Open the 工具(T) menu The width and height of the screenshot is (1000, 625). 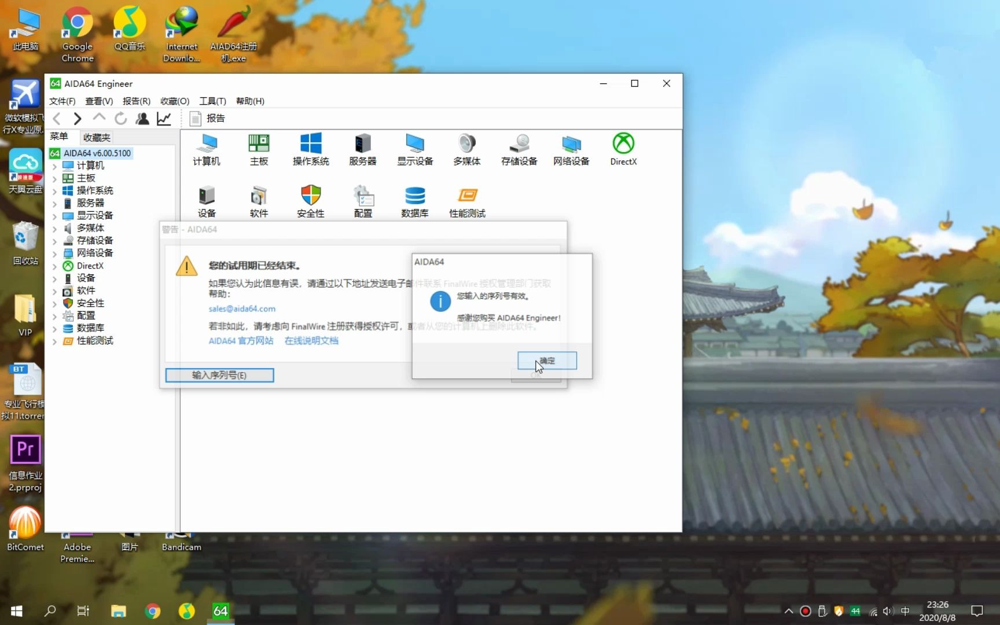click(212, 101)
